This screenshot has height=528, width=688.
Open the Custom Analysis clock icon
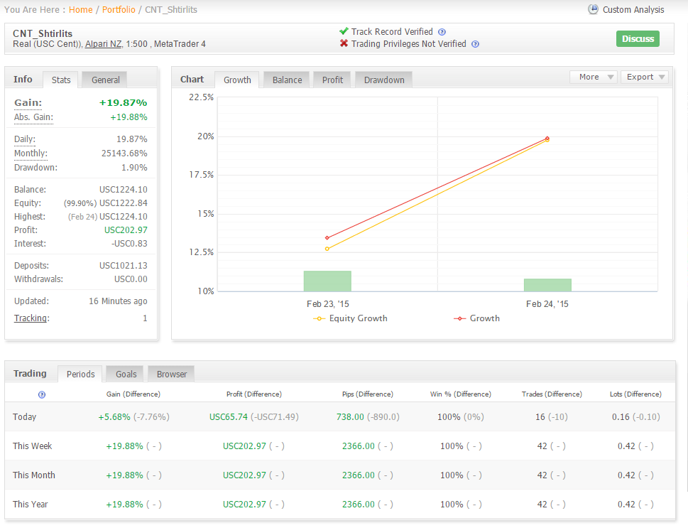(x=593, y=9)
